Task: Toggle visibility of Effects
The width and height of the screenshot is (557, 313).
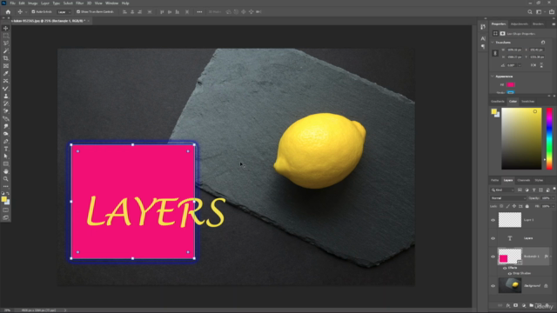Action: pos(505,268)
